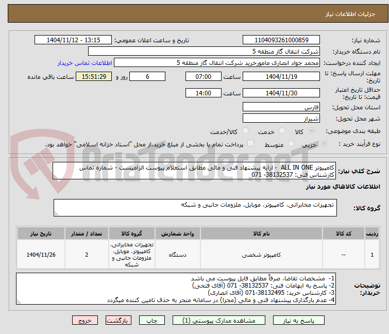Click buyer notes text area
Viewport: 389px width, 334px height.
176,289
